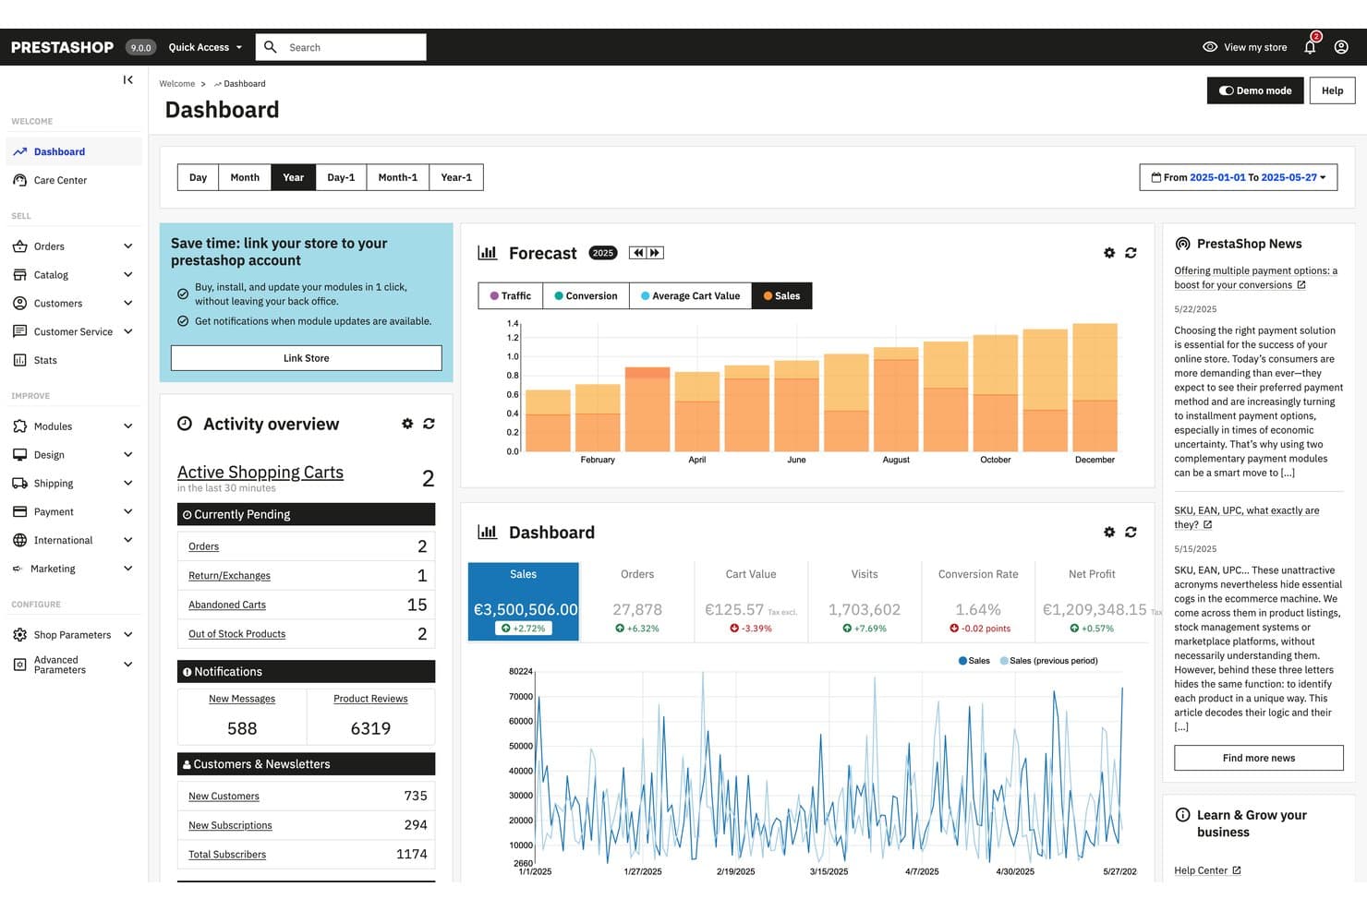
Task: Open Activity overview settings gear
Action: 407,424
